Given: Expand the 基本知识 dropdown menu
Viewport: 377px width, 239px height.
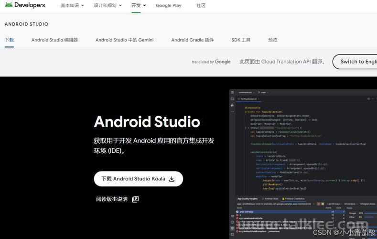Looking at the screenshot, I should [72, 5].
